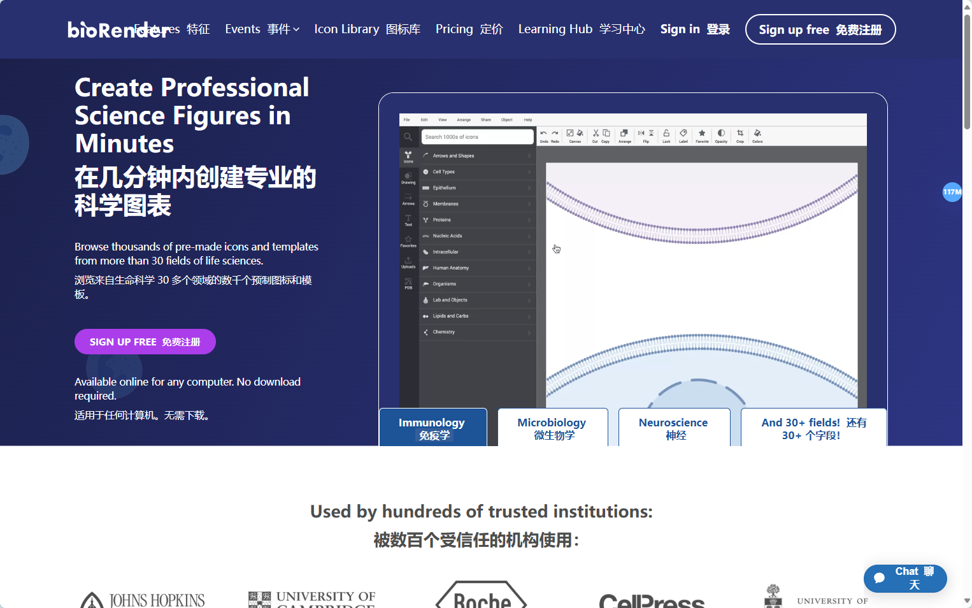Expand the Human Anatomy category chevron
This screenshot has width=972, height=608.
click(x=529, y=268)
